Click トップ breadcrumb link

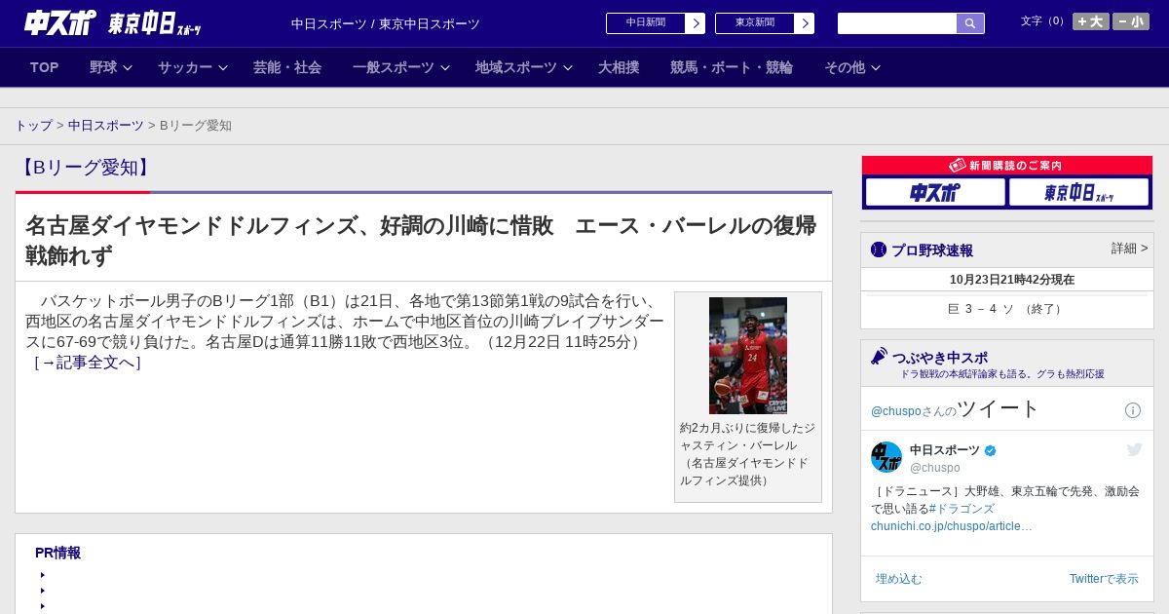(33, 126)
